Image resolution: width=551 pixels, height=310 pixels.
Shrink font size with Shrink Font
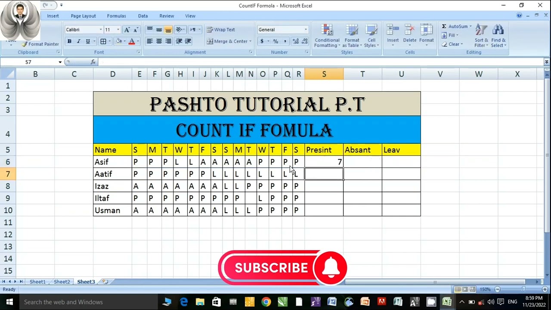click(136, 30)
